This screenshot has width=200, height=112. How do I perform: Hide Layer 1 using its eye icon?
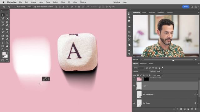(134, 86)
